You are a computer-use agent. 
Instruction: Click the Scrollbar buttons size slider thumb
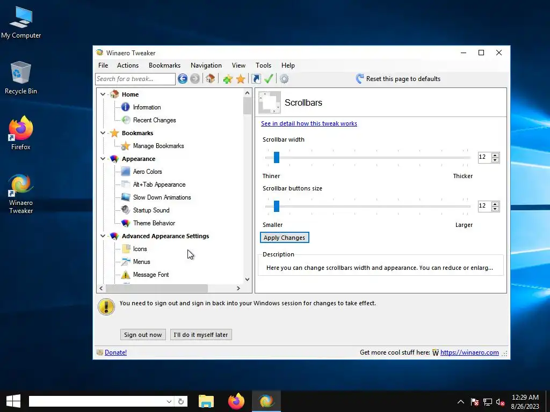(x=277, y=206)
